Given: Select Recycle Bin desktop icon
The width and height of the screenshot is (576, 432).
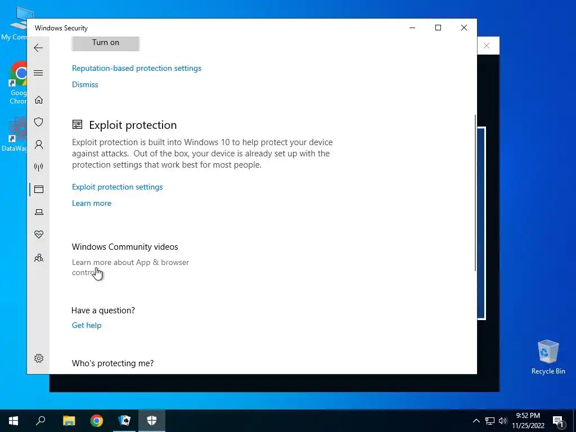Looking at the screenshot, I should coord(548,357).
